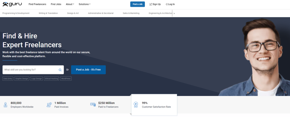Click the 'Work with the best freelance talent' paragraph
Screen dimensions: 290x117
pyautogui.click(x=46, y=54)
